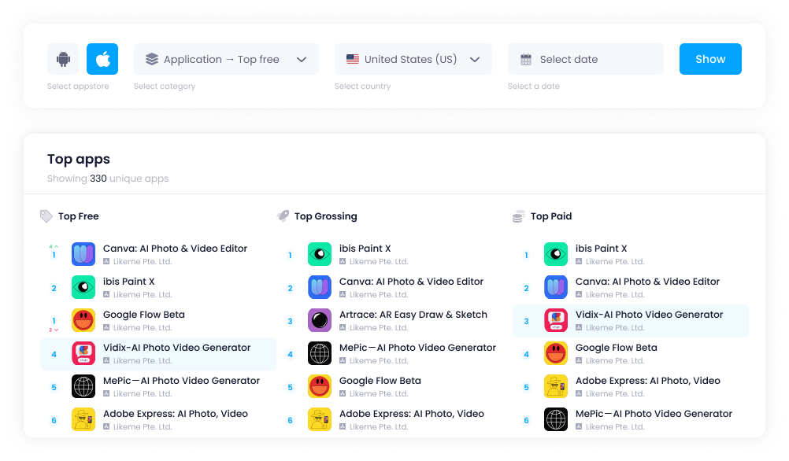Open the United States (US) country dropdown
789x461 pixels.
click(x=413, y=59)
